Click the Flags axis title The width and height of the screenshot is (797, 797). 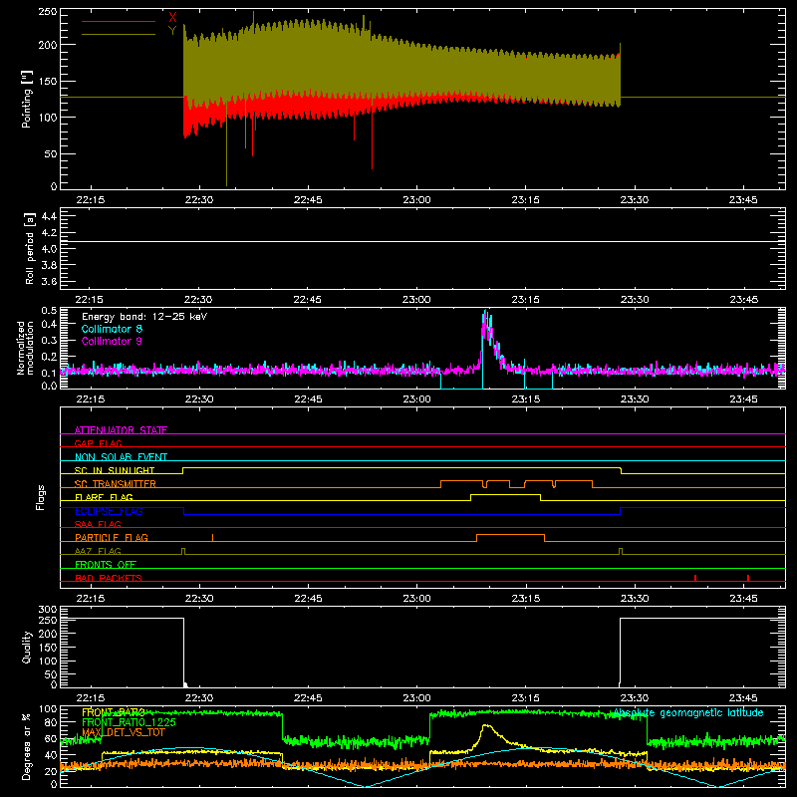tap(41, 497)
